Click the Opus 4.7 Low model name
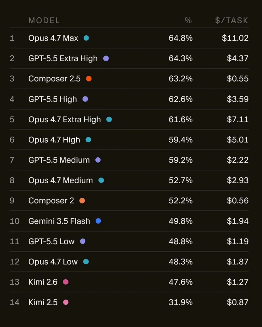262x327 pixels. pos(53,262)
